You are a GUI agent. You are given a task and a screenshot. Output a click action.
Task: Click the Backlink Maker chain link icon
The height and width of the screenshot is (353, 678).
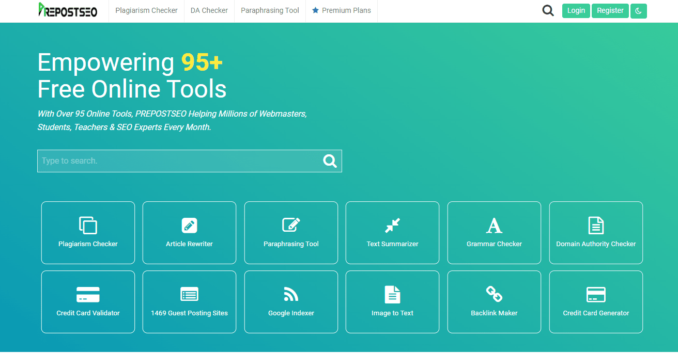pos(494,294)
